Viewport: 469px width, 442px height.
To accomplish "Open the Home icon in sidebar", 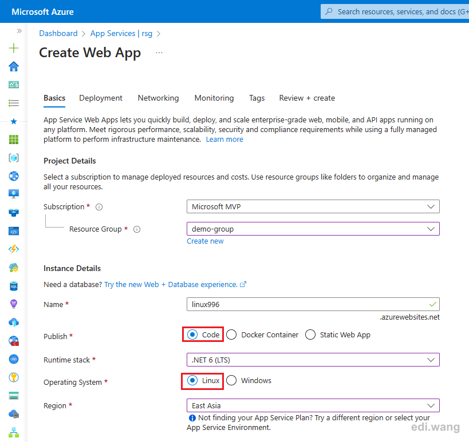I will click(x=14, y=66).
